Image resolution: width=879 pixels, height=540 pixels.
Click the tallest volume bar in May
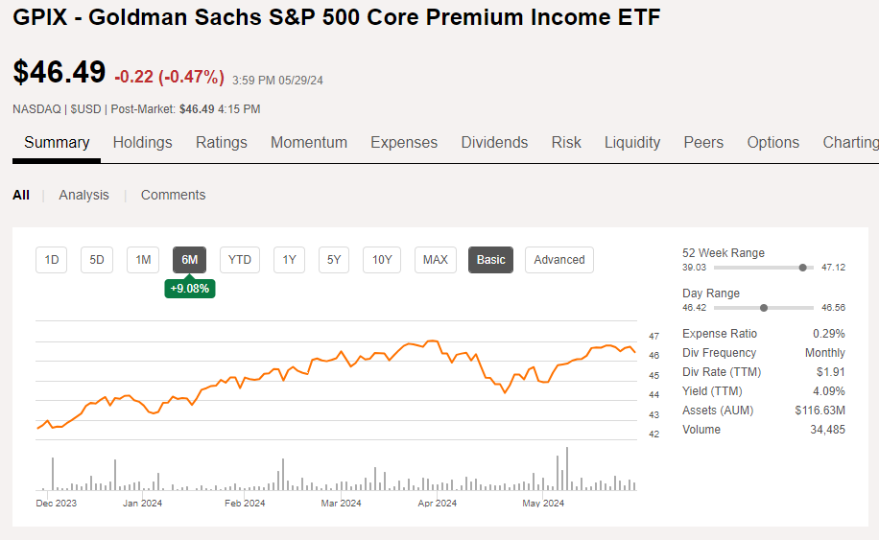click(567, 469)
